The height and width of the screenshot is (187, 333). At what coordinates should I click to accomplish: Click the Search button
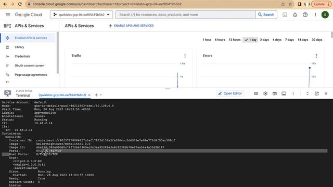click(266, 15)
